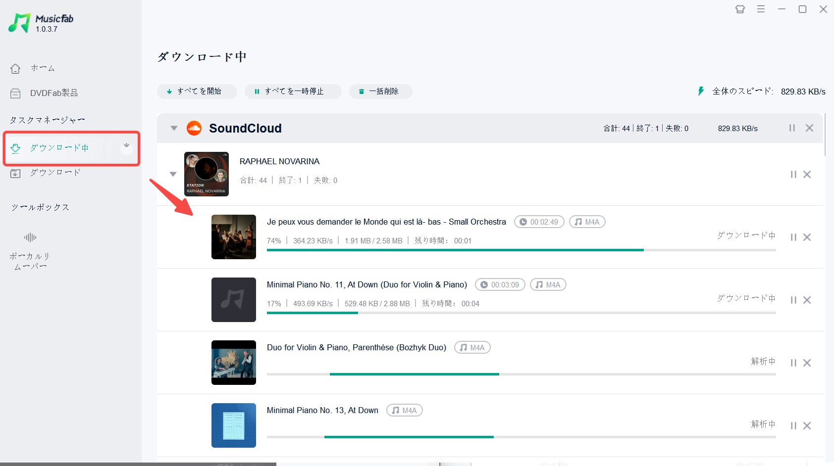The height and width of the screenshot is (466, 834).
Task: Collapse the SoundCloud group triangle
Action: click(174, 128)
